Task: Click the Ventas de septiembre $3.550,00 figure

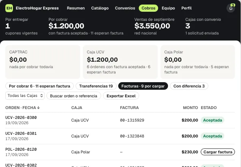Action: coord(152,26)
